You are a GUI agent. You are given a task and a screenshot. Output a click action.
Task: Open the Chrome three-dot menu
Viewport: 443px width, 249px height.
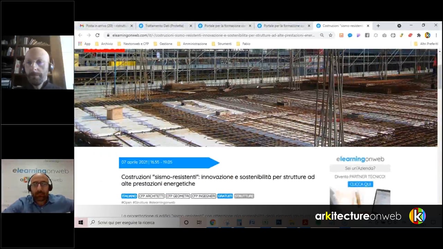pos(436,35)
